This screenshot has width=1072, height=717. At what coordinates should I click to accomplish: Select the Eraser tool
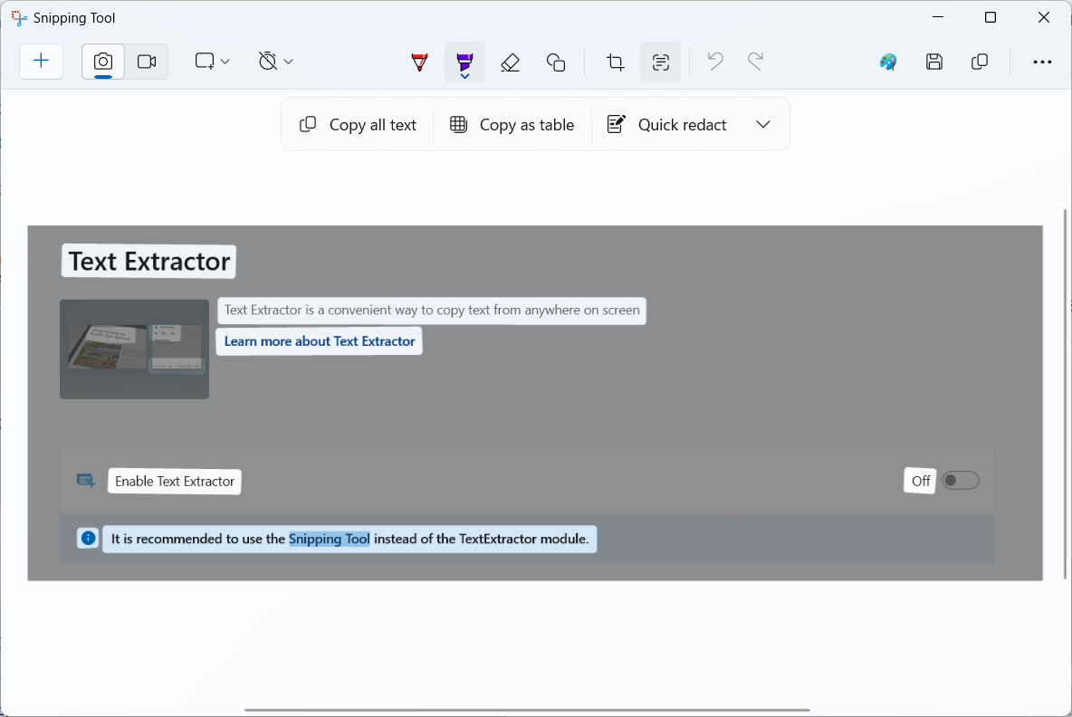[510, 62]
